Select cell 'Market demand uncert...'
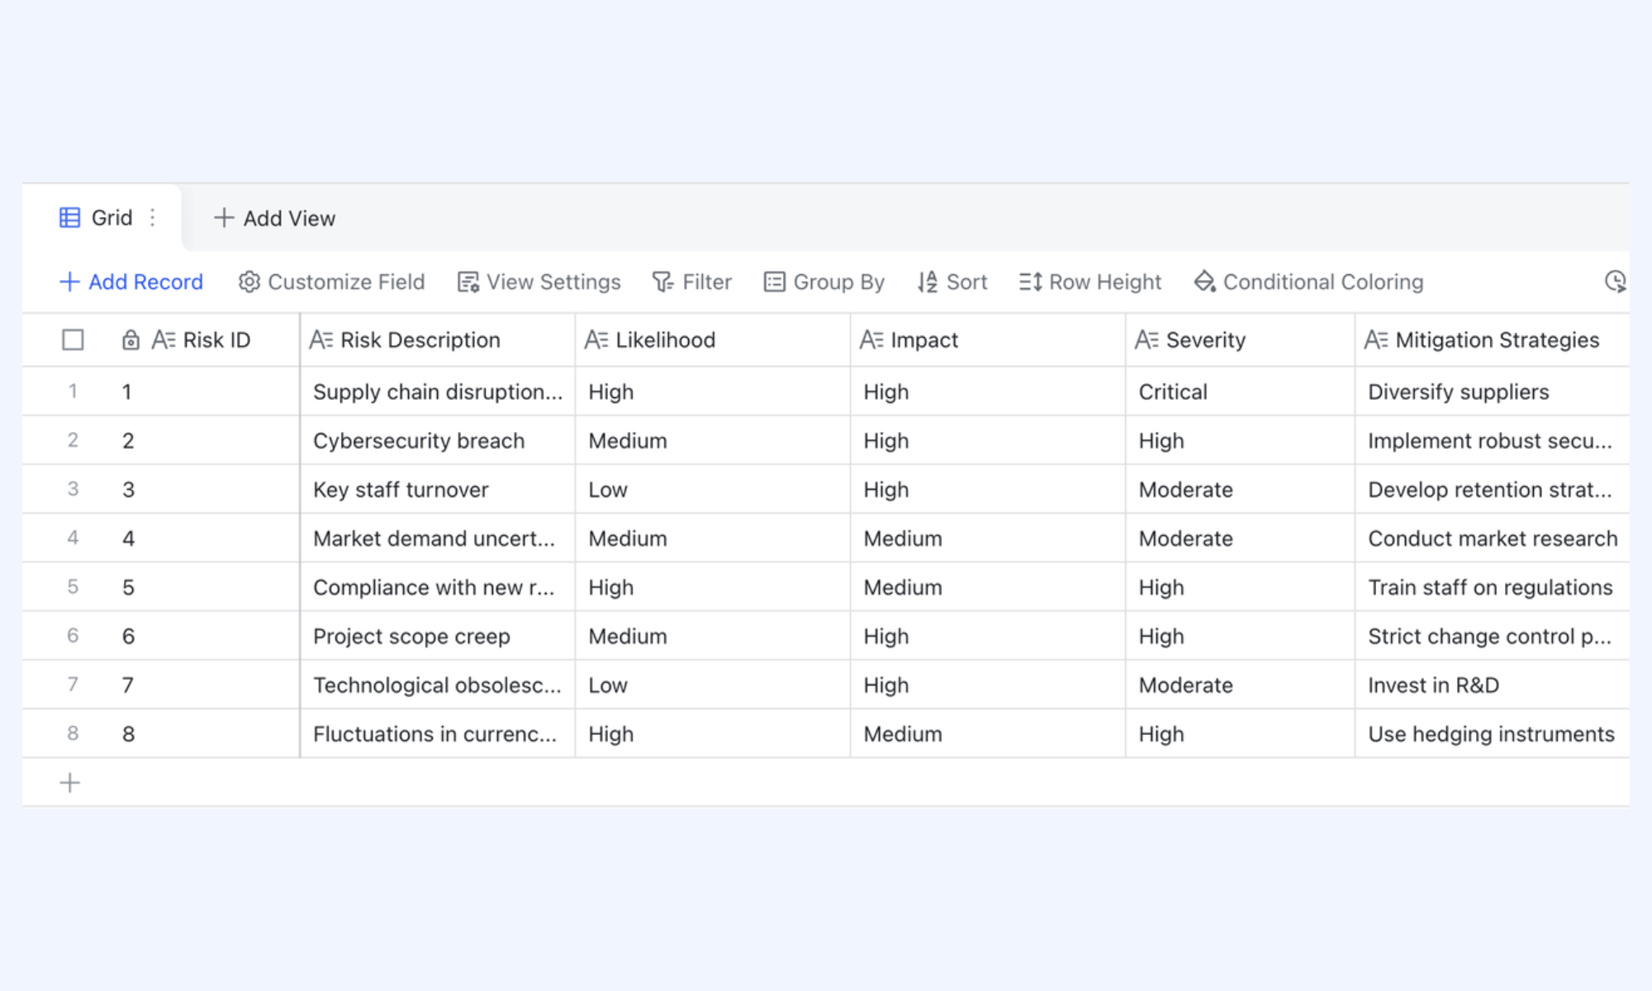This screenshot has height=991, width=1652. (438, 538)
